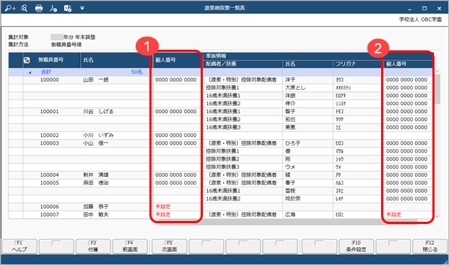
Task: Click the フリガナ column header
Action: pos(346,63)
